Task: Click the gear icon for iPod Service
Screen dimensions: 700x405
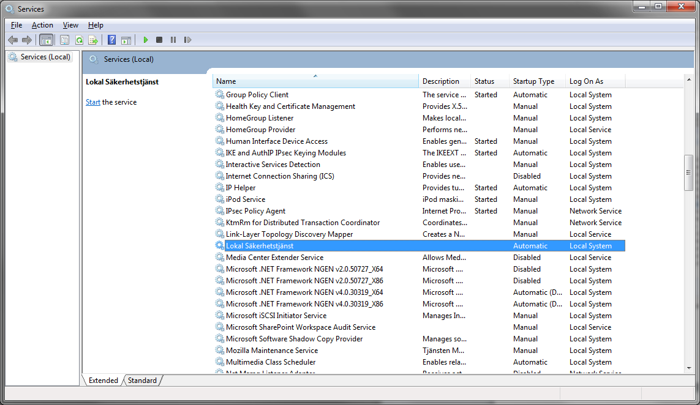Action: [220, 199]
